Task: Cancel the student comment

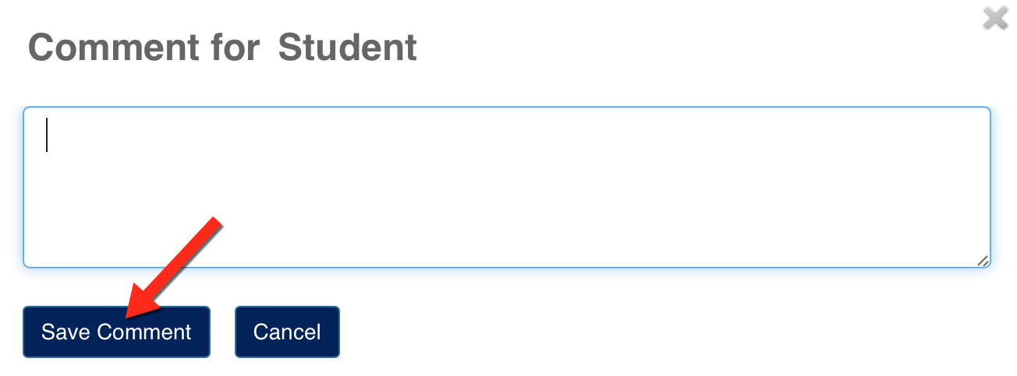Action: (287, 332)
